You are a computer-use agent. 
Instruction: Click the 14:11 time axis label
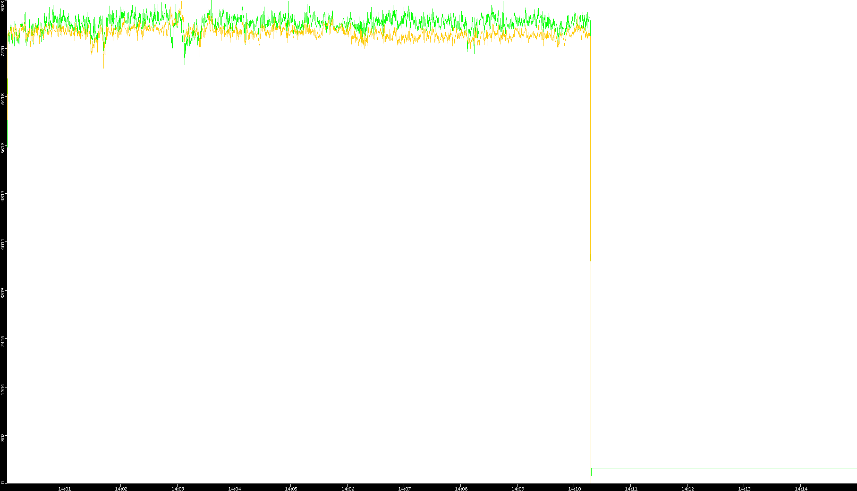click(631, 489)
